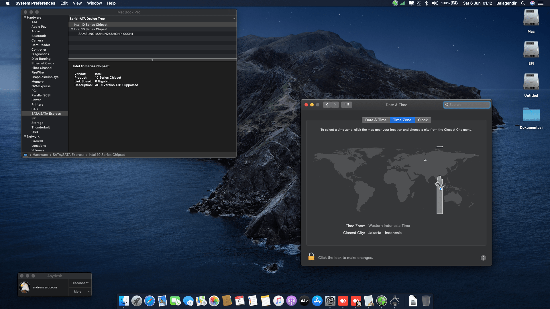Show all preferences with the grid button
The width and height of the screenshot is (550, 309).
[346, 105]
